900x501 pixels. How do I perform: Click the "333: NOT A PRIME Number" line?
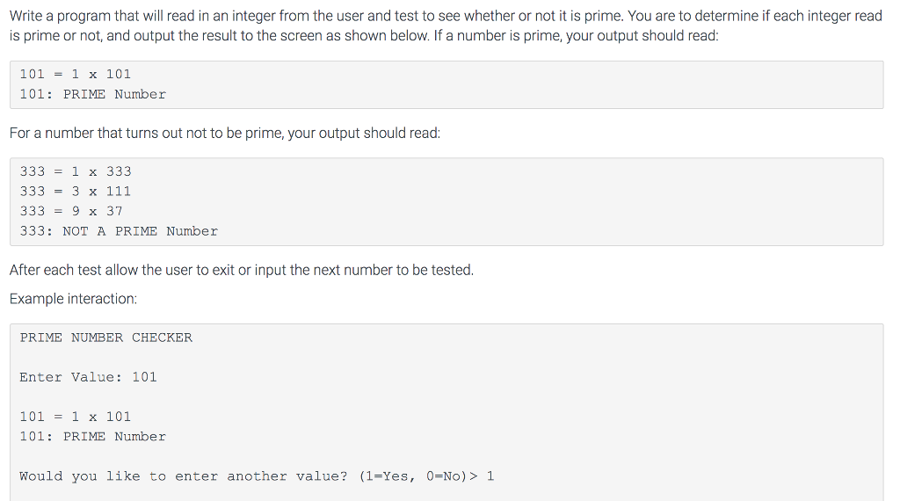tap(119, 231)
